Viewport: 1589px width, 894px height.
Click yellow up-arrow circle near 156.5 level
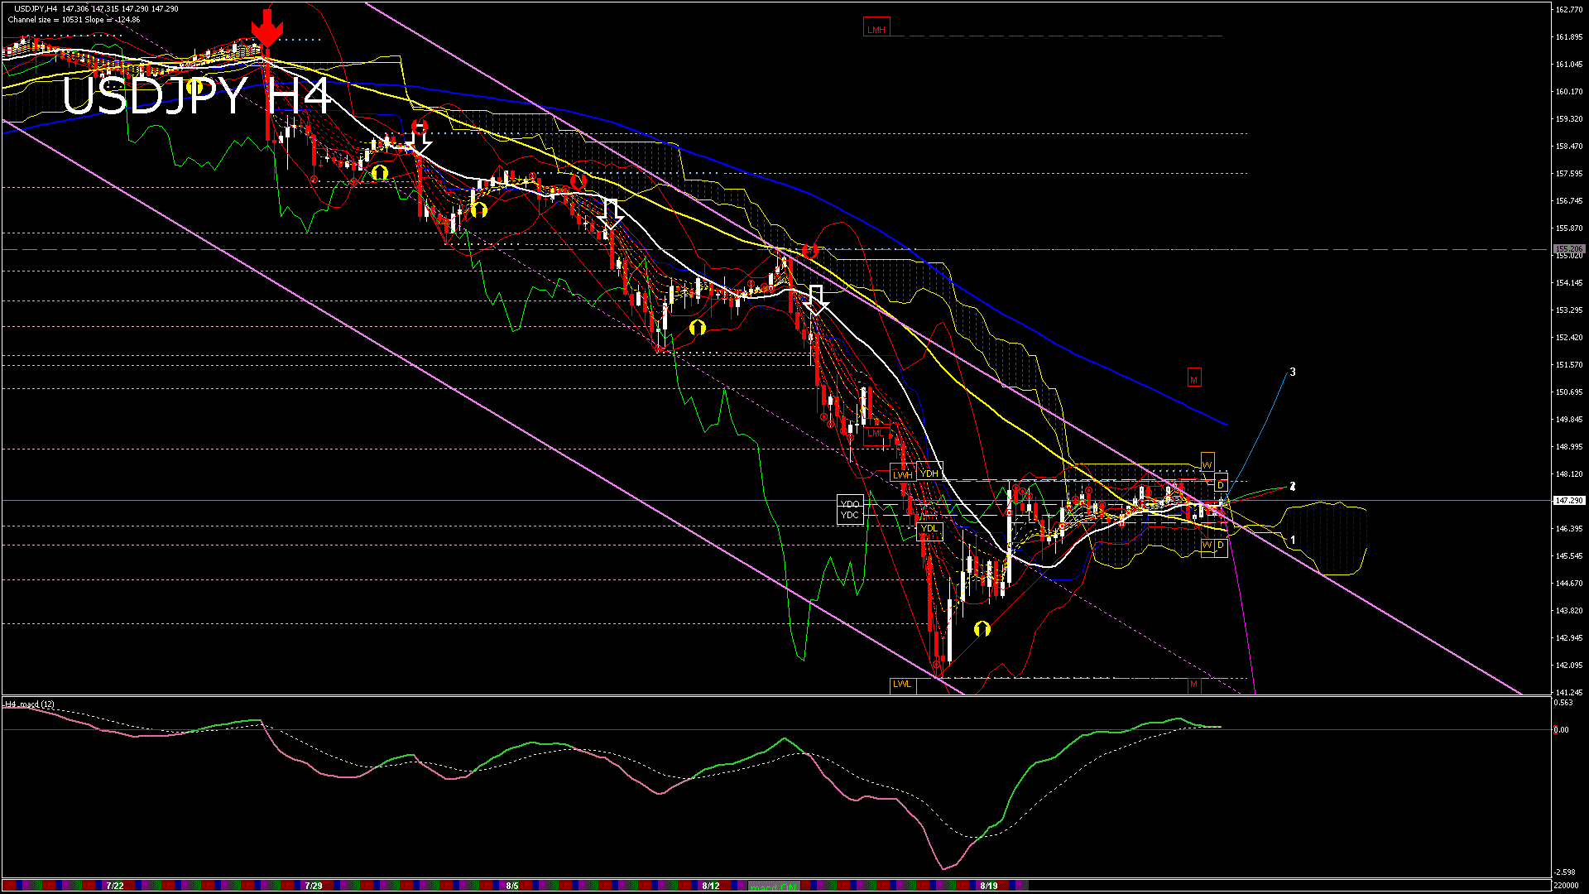478,210
